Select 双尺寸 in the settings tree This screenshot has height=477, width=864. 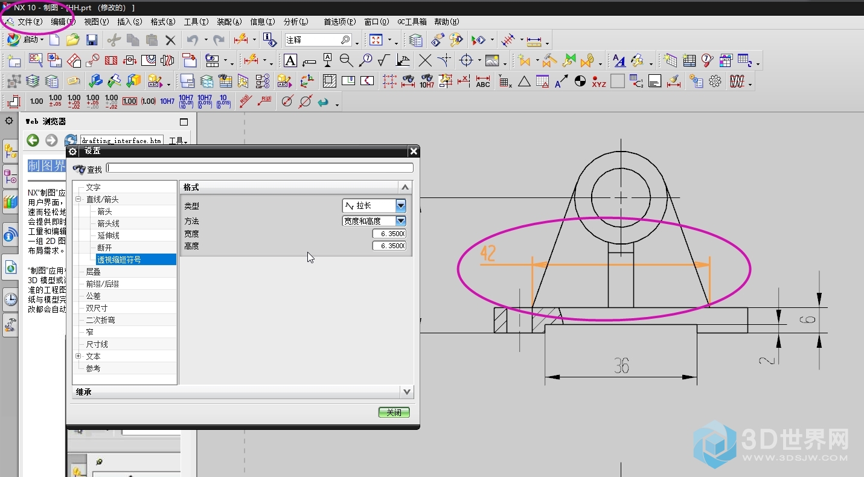pyautogui.click(x=97, y=308)
